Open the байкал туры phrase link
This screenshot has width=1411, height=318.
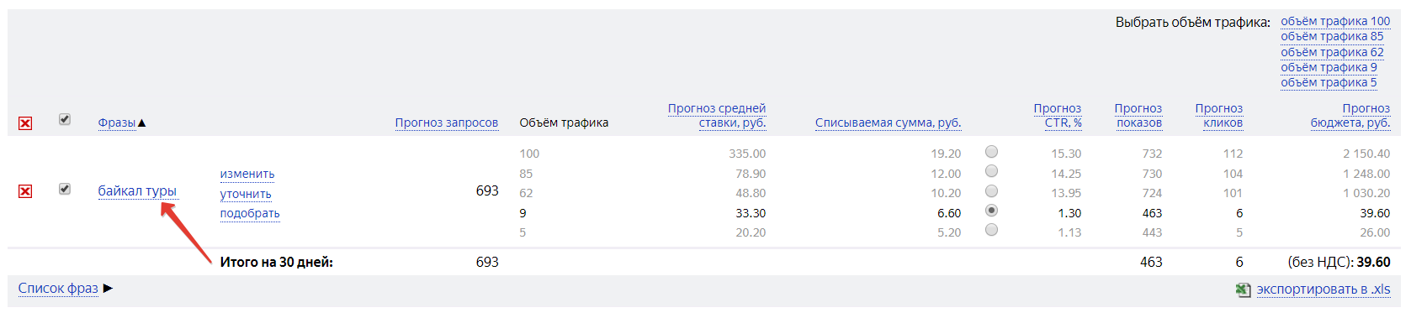pyautogui.click(x=137, y=190)
